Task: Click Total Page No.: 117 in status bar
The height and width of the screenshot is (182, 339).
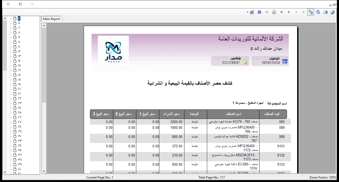Action: [x=211, y=178]
